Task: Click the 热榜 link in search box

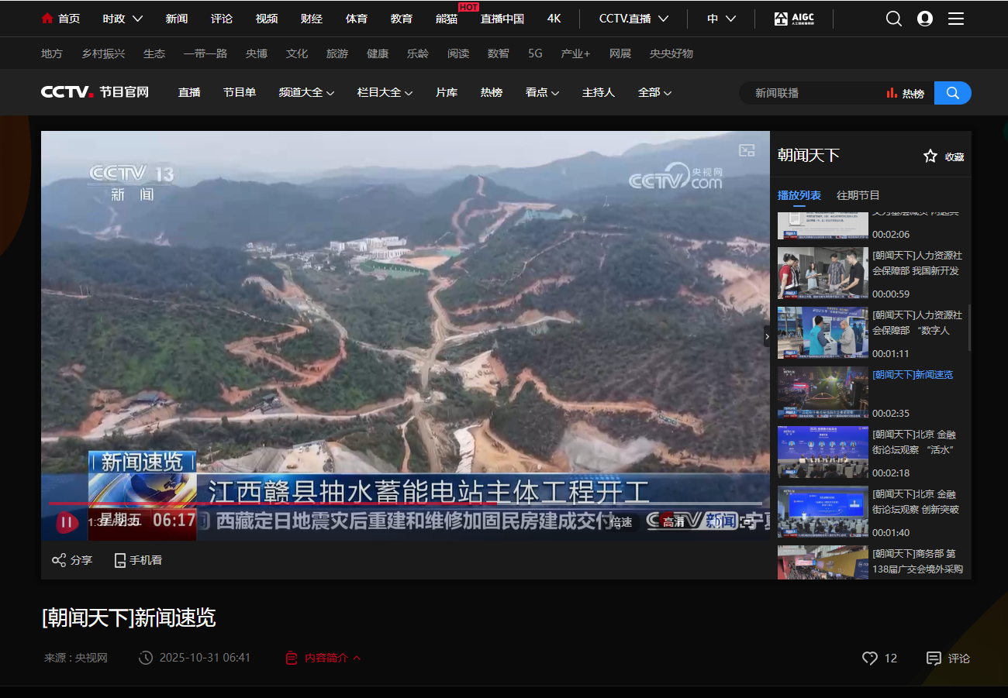Action: click(906, 93)
